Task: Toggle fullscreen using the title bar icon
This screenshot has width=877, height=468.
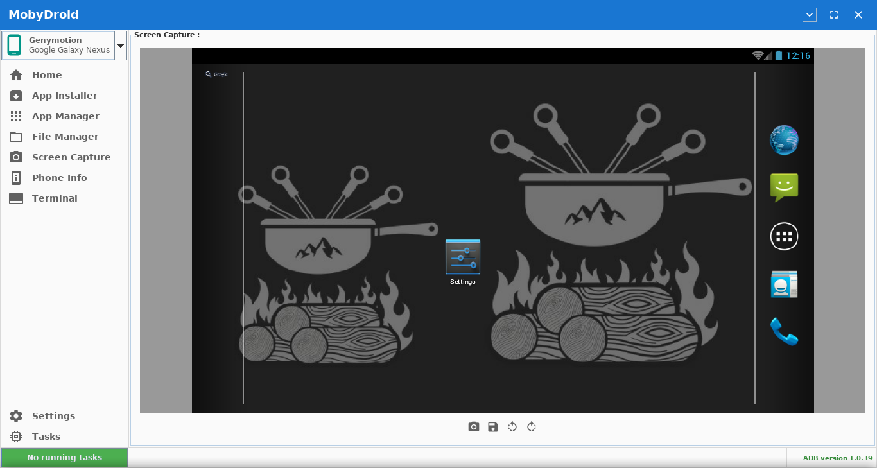Action: pos(834,15)
